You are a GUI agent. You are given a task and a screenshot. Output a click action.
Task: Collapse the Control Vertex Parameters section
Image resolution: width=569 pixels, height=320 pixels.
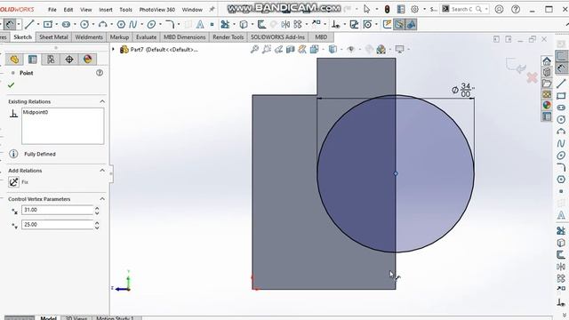click(x=102, y=199)
